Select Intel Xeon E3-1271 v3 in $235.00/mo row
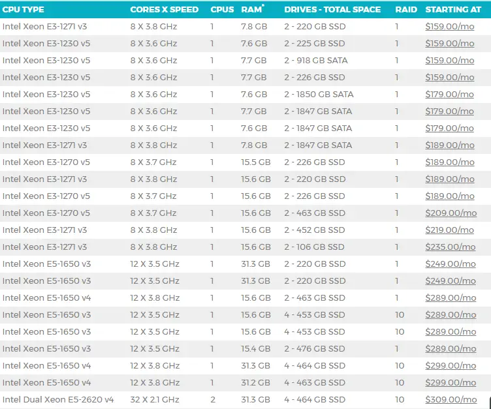 pyautogui.click(x=44, y=247)
